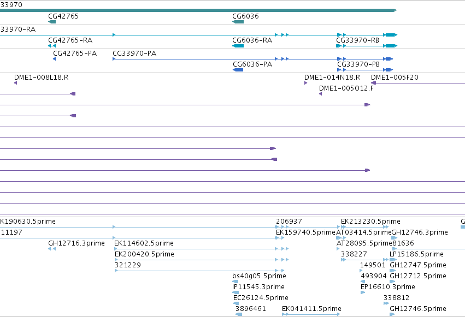Select the 3896461 feature label

click(251, 309)
